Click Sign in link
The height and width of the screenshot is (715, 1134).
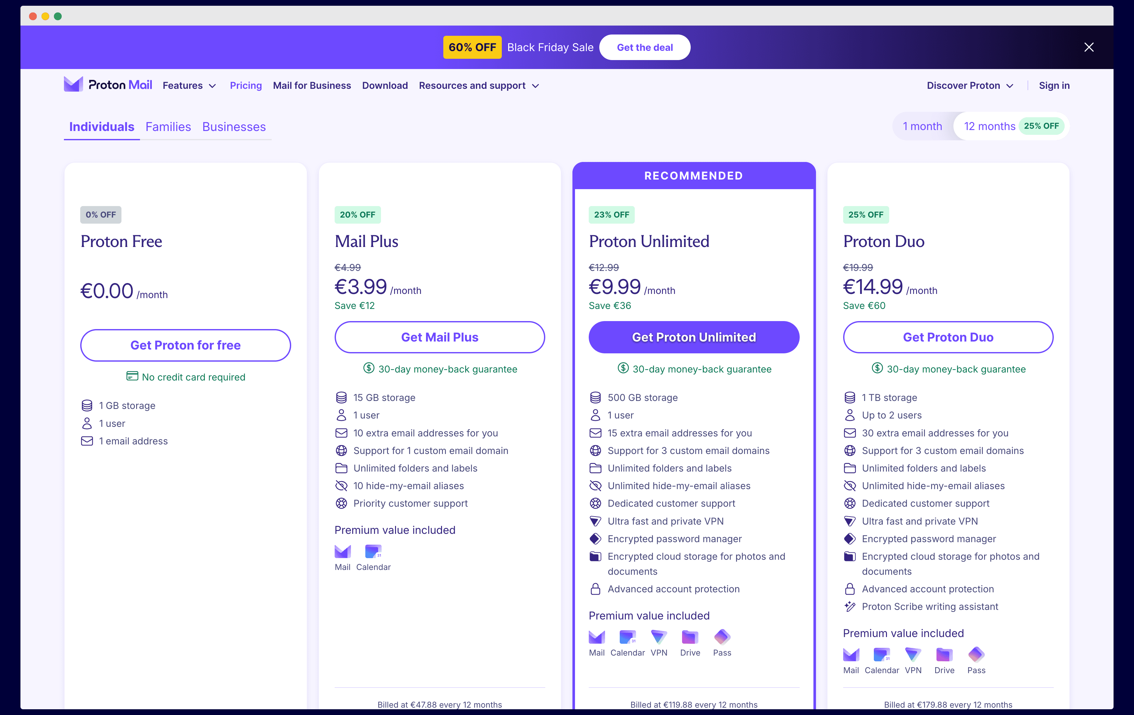(1054, 85)
